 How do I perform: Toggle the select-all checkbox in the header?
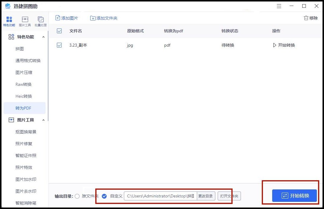(x=59, y=31)
